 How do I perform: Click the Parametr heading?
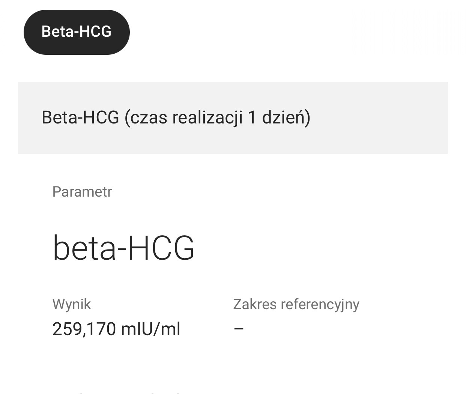(x=82, y=192)
